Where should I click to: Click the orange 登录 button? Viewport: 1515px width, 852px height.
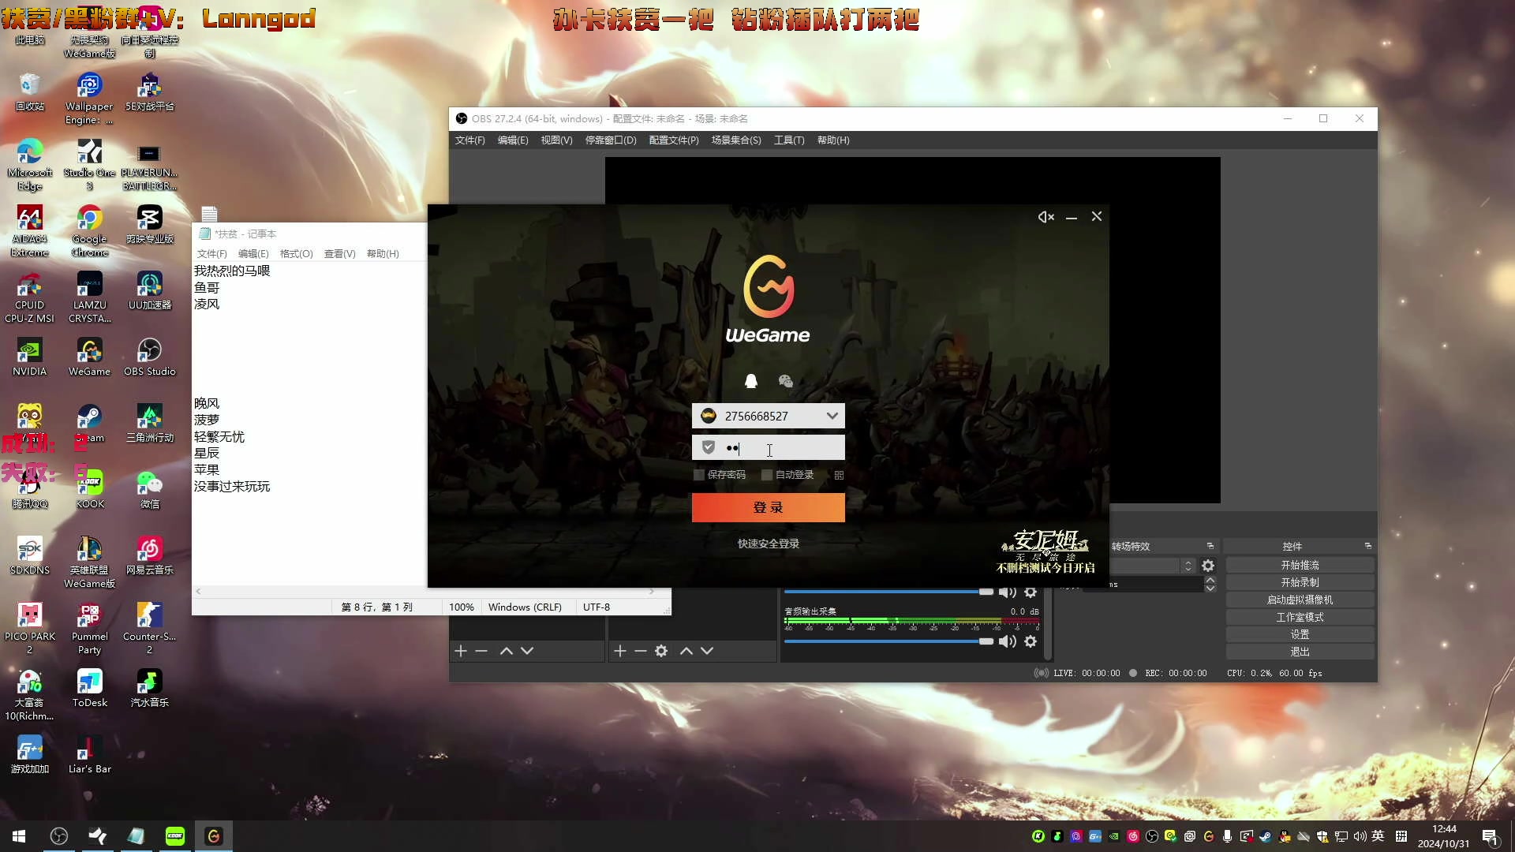tap(768, 507)
